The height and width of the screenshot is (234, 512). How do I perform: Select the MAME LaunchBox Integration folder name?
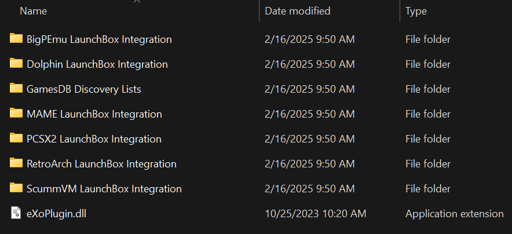click(x=94, y=114)
